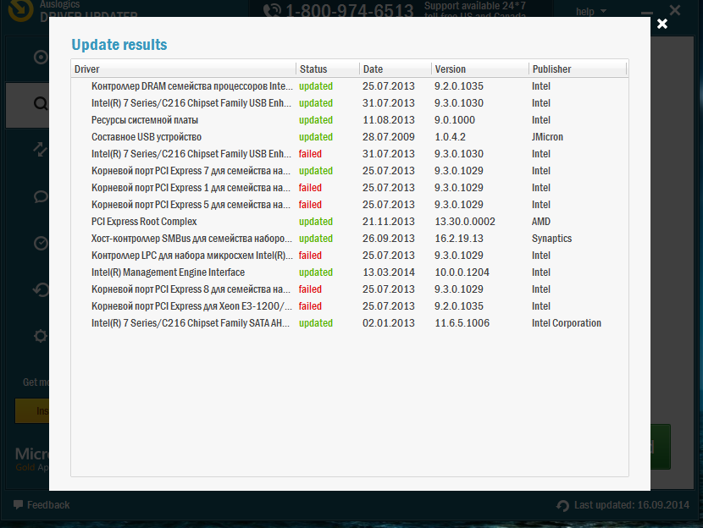Screen dimensions: 703x528
Task: Click the date 28.07.2009 cell
Action: point(389,137)
